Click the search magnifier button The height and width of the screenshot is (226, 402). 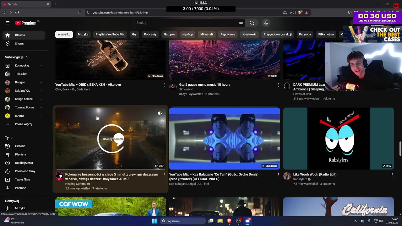pos(252,23)
